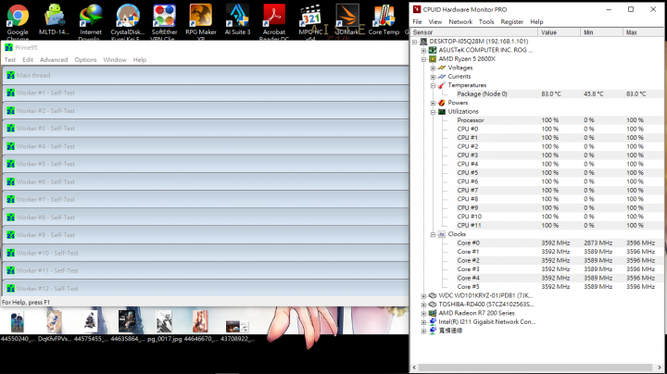The height and width of the screenshot is (374, 667).
Task: Click Utilizations icon in sensor tree
Action: pos(442,111)
